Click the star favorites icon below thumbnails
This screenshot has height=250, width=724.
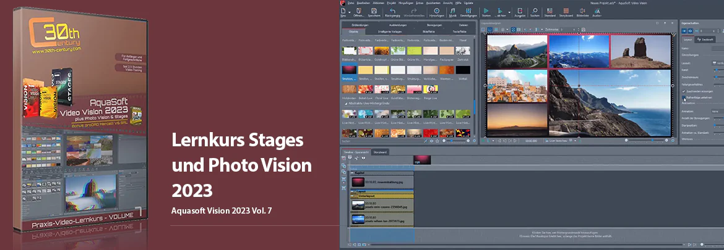pyautogui.click(x=437, y=141)
